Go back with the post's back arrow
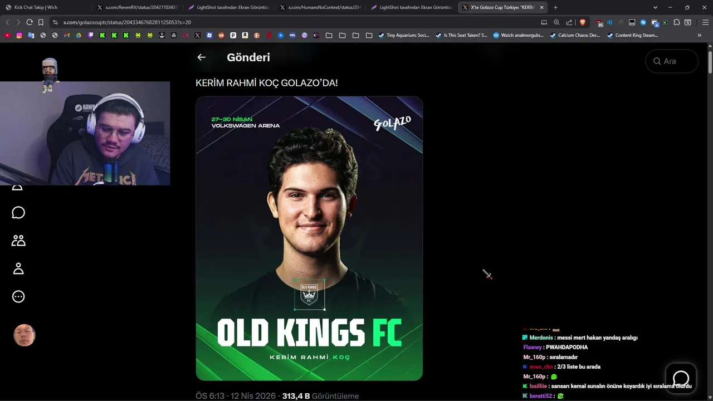The width and height of the screenshot is (713, 401). [201, 57]
